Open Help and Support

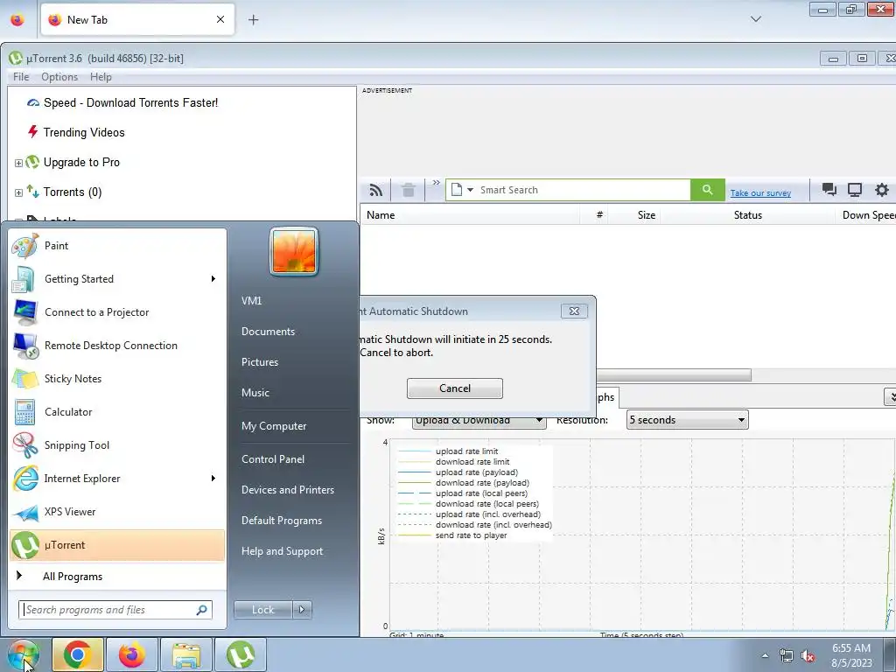click(x=282, y=551)
